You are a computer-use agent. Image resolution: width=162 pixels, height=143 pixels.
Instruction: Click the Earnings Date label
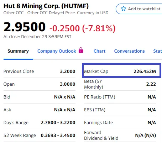click(x=98, y=123)
